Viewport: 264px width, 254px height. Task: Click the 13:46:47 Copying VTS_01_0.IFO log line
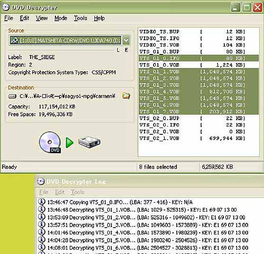tap(120, 202)
